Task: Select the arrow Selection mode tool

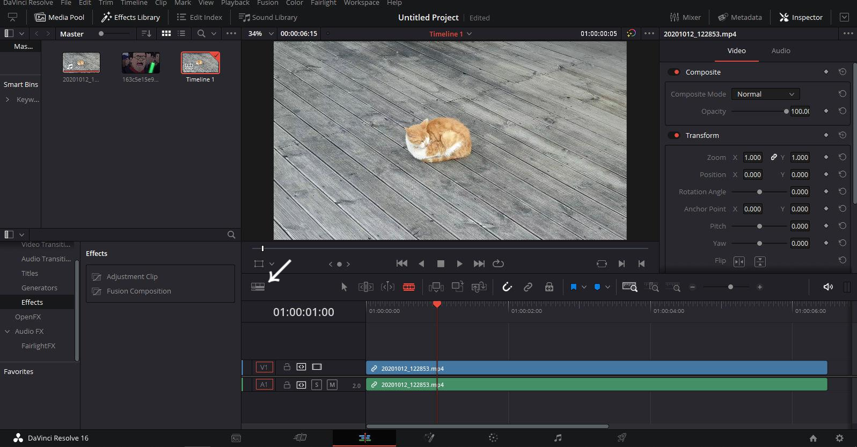Action: (344, 287)
